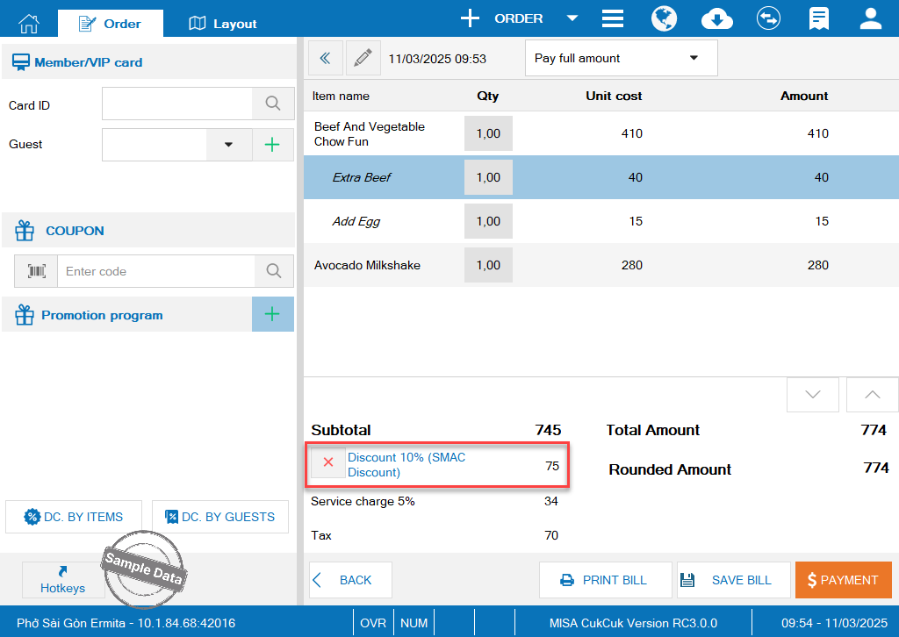Expand the ORDER dropdown arrow
The image size is (899, 637).
[572, 18]
